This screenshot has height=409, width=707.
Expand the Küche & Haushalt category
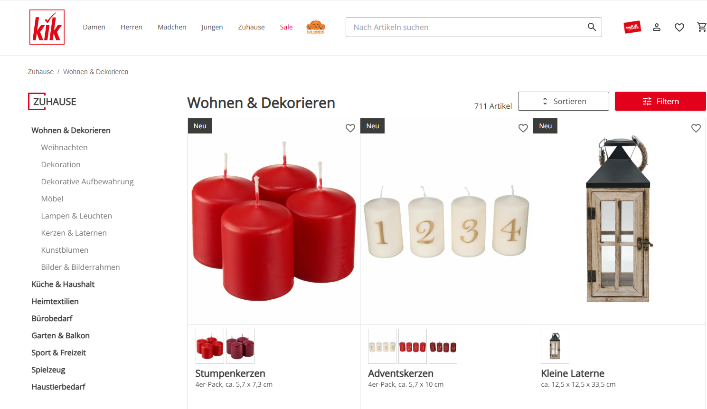point(63,284)
